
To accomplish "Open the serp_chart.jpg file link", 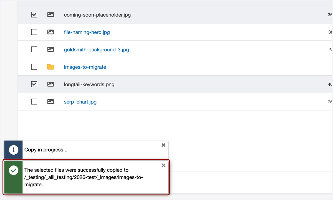I will coord(80,102).
